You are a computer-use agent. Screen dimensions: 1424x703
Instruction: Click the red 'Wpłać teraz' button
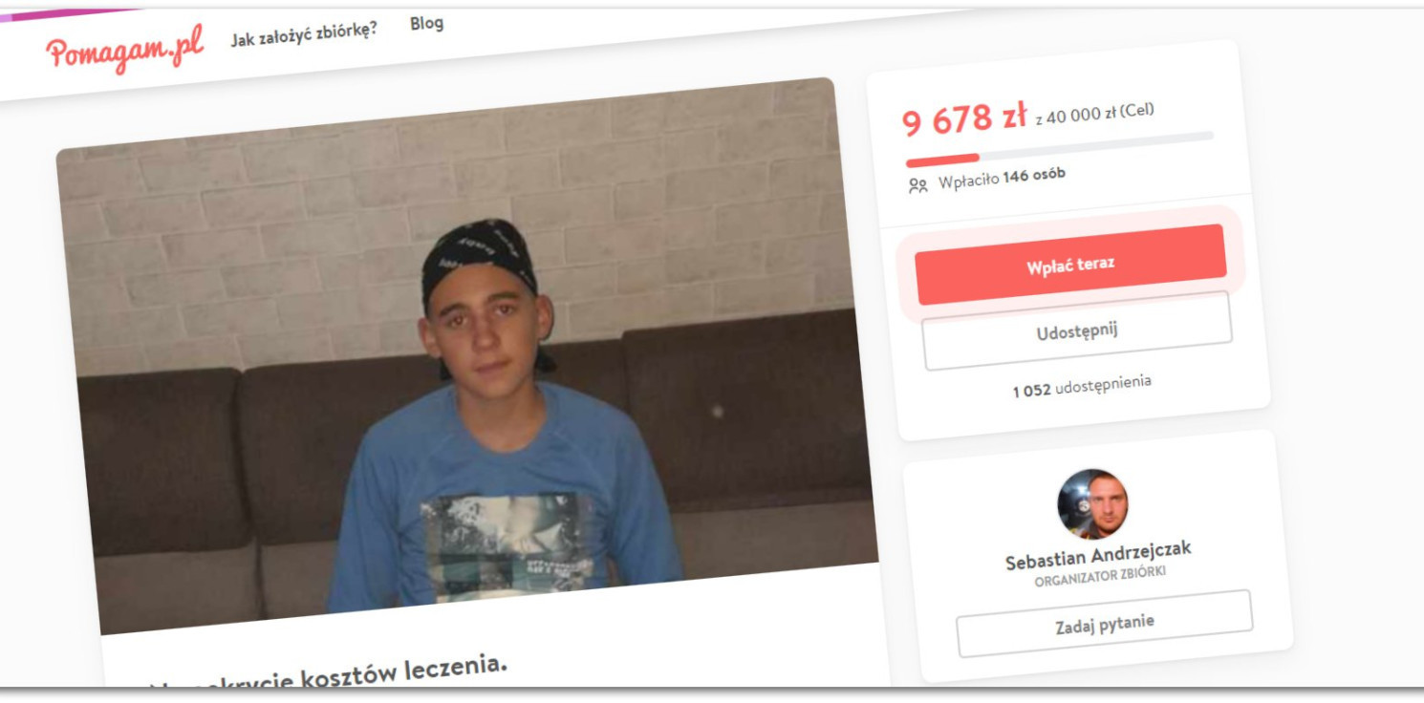click(1070, 264)
